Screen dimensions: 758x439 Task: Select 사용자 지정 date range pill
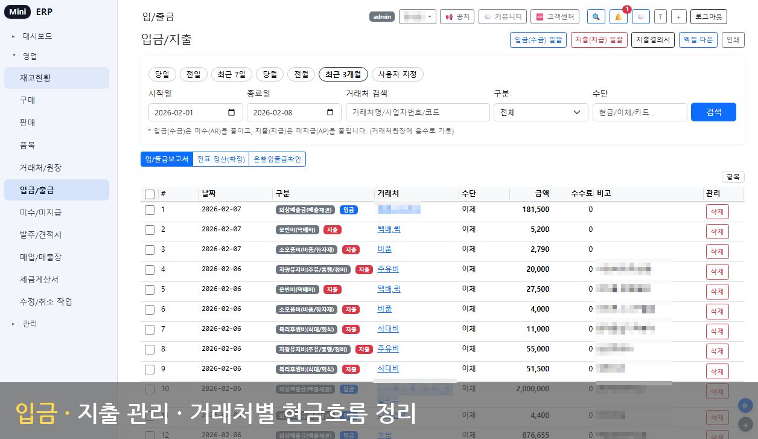click(397, 74)
